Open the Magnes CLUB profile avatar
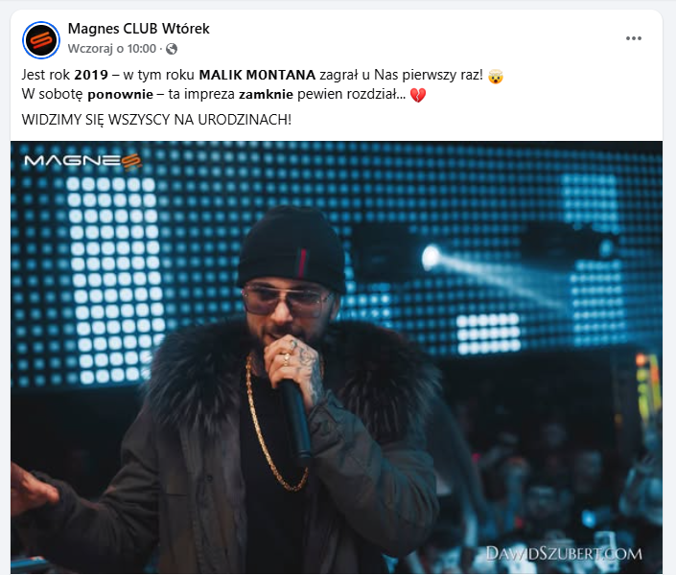Viewport: 676px width, 575px height. [41, 39]
